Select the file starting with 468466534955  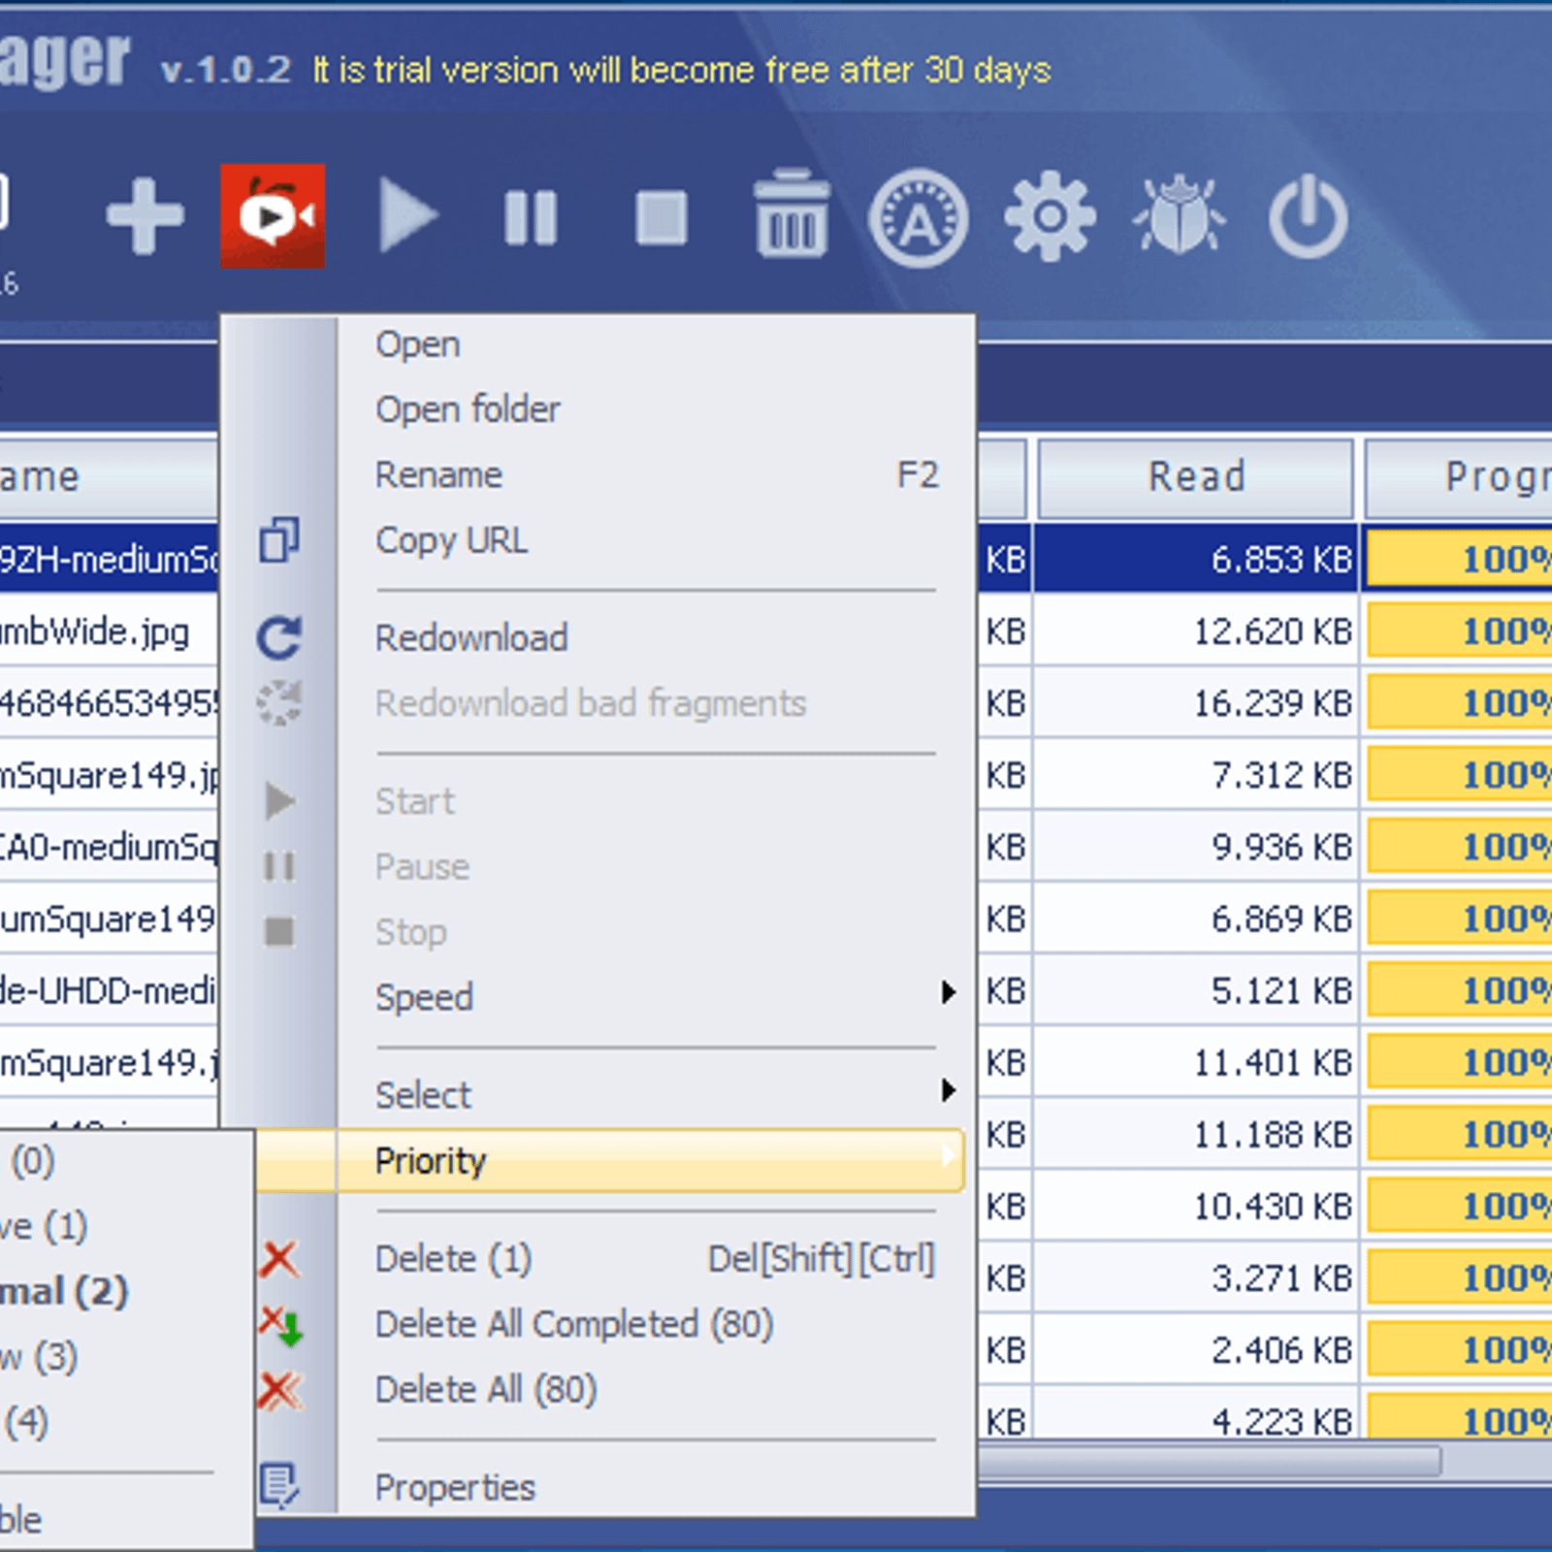point(109,703)
